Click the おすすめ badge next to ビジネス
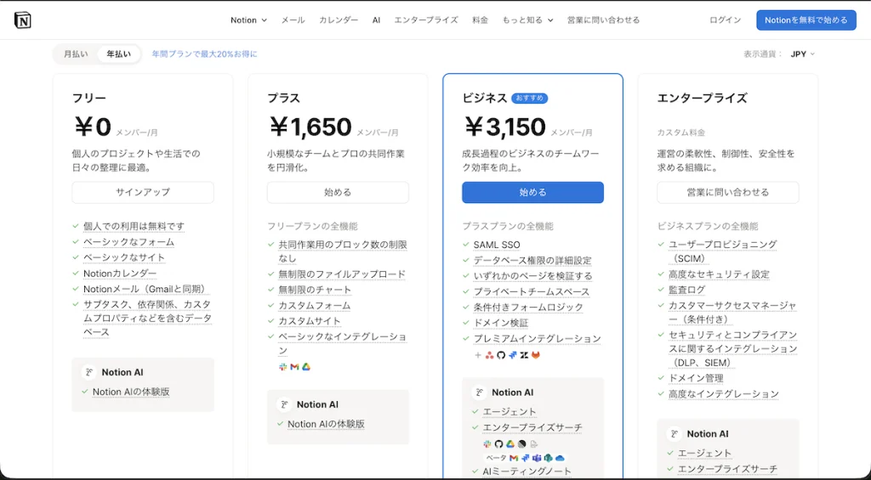 coord(529,99)
